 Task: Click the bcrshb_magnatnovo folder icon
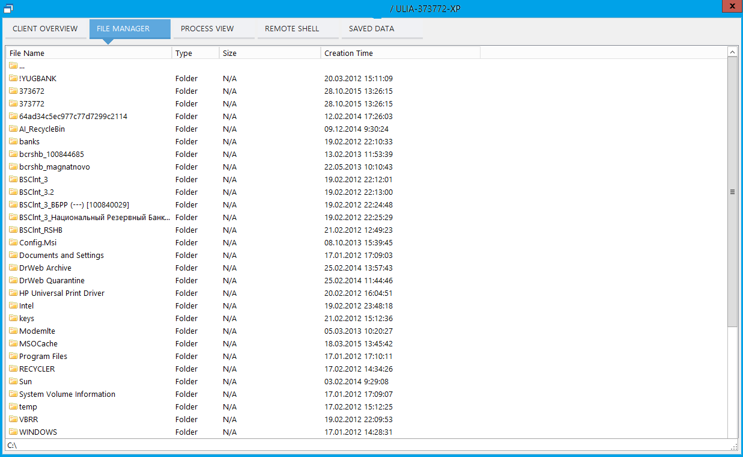click(13, 167)
